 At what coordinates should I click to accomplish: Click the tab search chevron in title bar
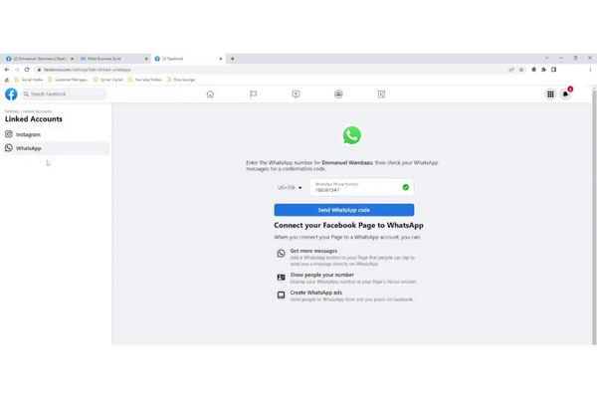[x=546, y=58]
